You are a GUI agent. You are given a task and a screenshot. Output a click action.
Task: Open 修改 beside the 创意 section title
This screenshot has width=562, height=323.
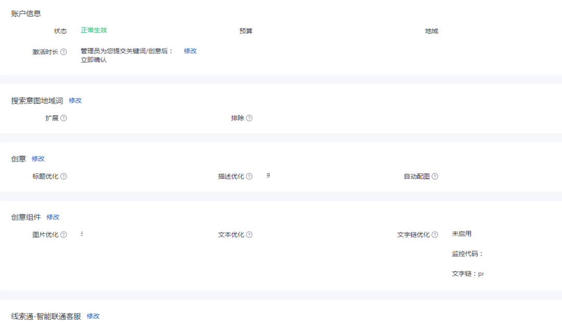39,158
